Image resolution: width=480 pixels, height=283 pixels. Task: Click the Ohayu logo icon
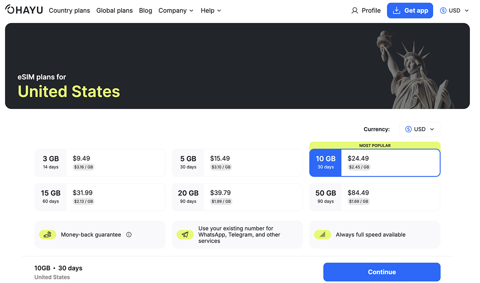coord(10,10)
